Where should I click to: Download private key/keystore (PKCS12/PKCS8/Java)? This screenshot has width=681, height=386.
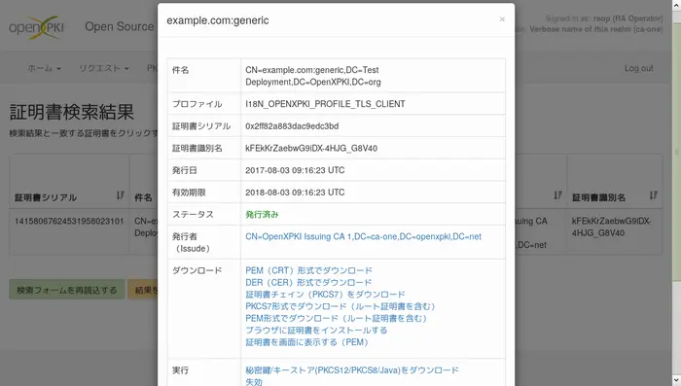[x=352, y=370]
